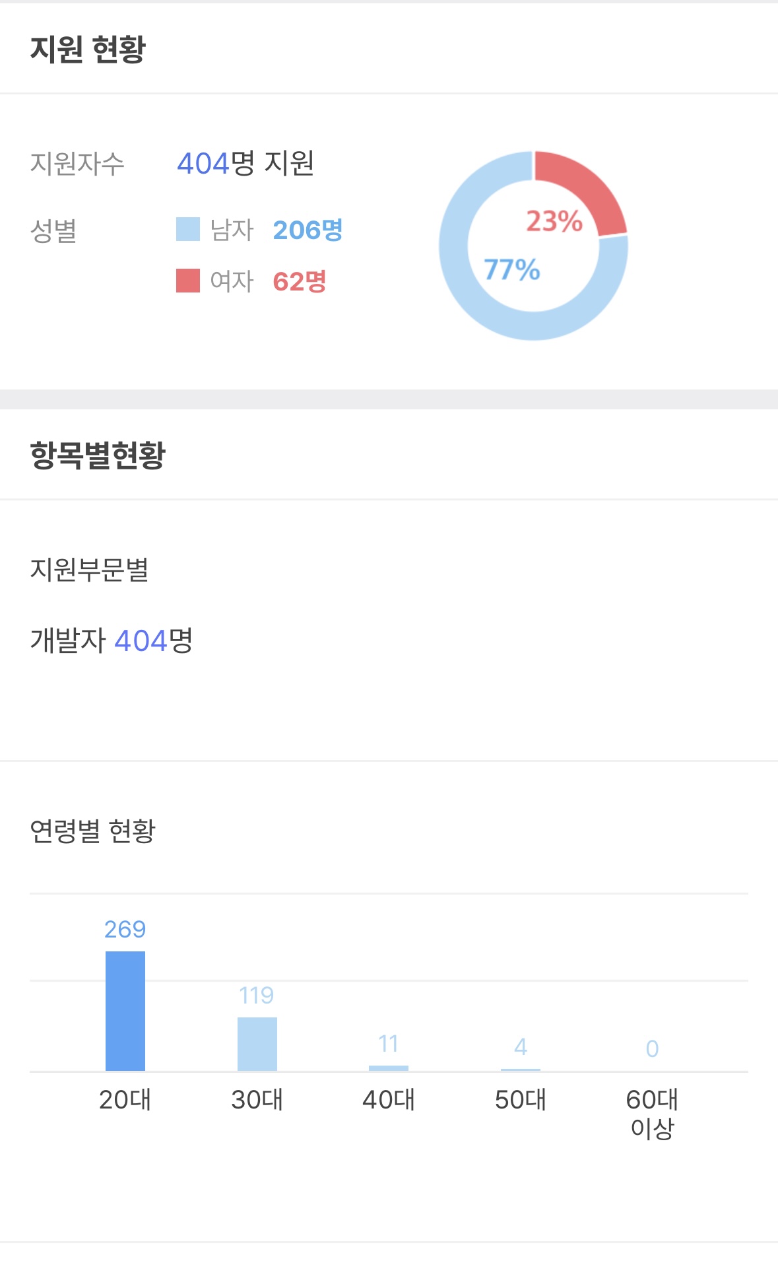Click the 119 value above the bar
This screenshot has height=1263, width=778.
point(256,995)
